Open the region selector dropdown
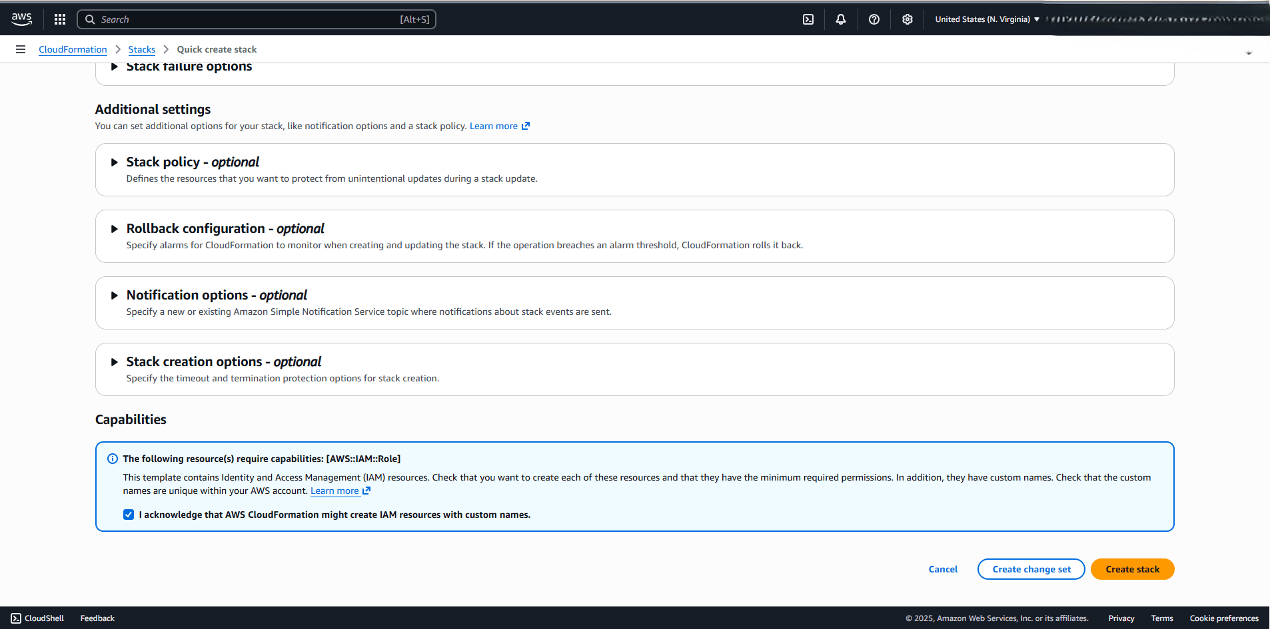This screenshot has width=1270, height=629. point(986,19)
